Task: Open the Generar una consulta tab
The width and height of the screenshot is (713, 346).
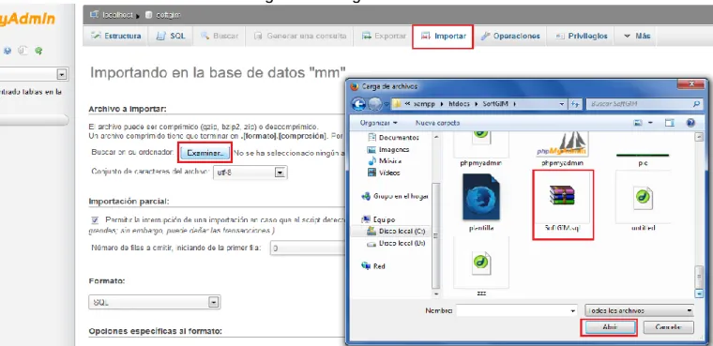Action: point(300,36)
